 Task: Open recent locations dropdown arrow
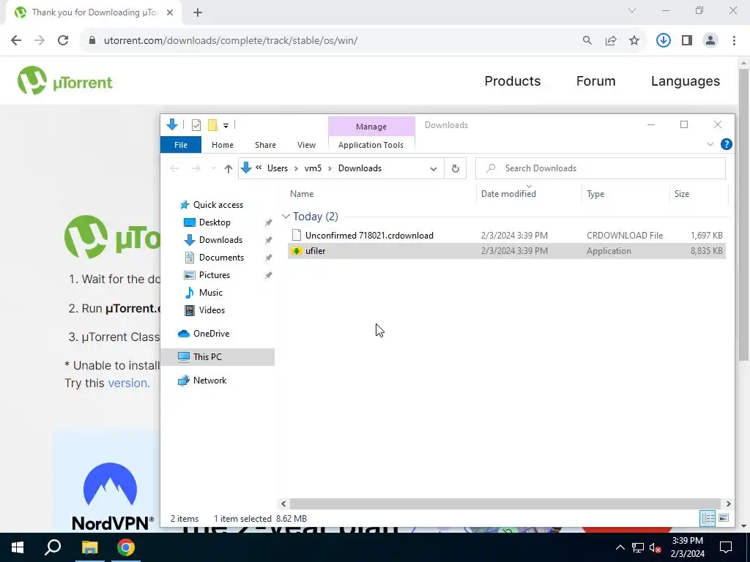point(213,169)
